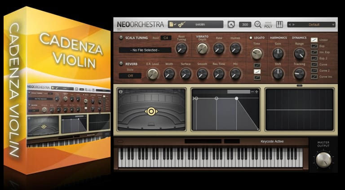The width and height of the screenshot is (345, 190).
Task: Click the envelope node at the slope top
Action: point(237,99)
